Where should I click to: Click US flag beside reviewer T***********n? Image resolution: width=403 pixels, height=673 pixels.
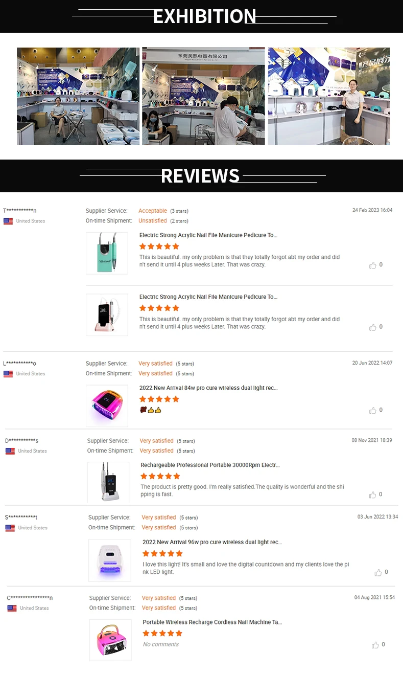[8, 221]
